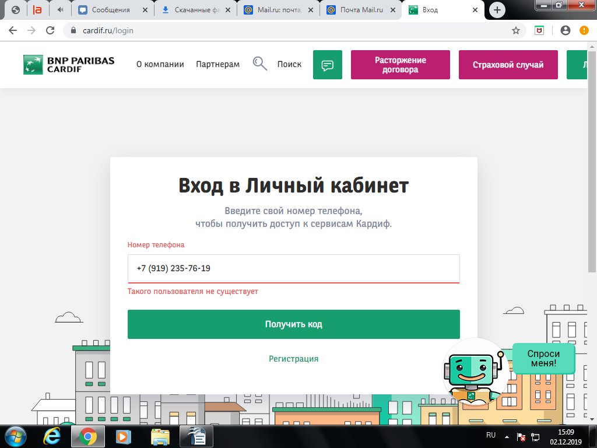
Task: Open a new tab with the plus button
Action: point(497,10)
